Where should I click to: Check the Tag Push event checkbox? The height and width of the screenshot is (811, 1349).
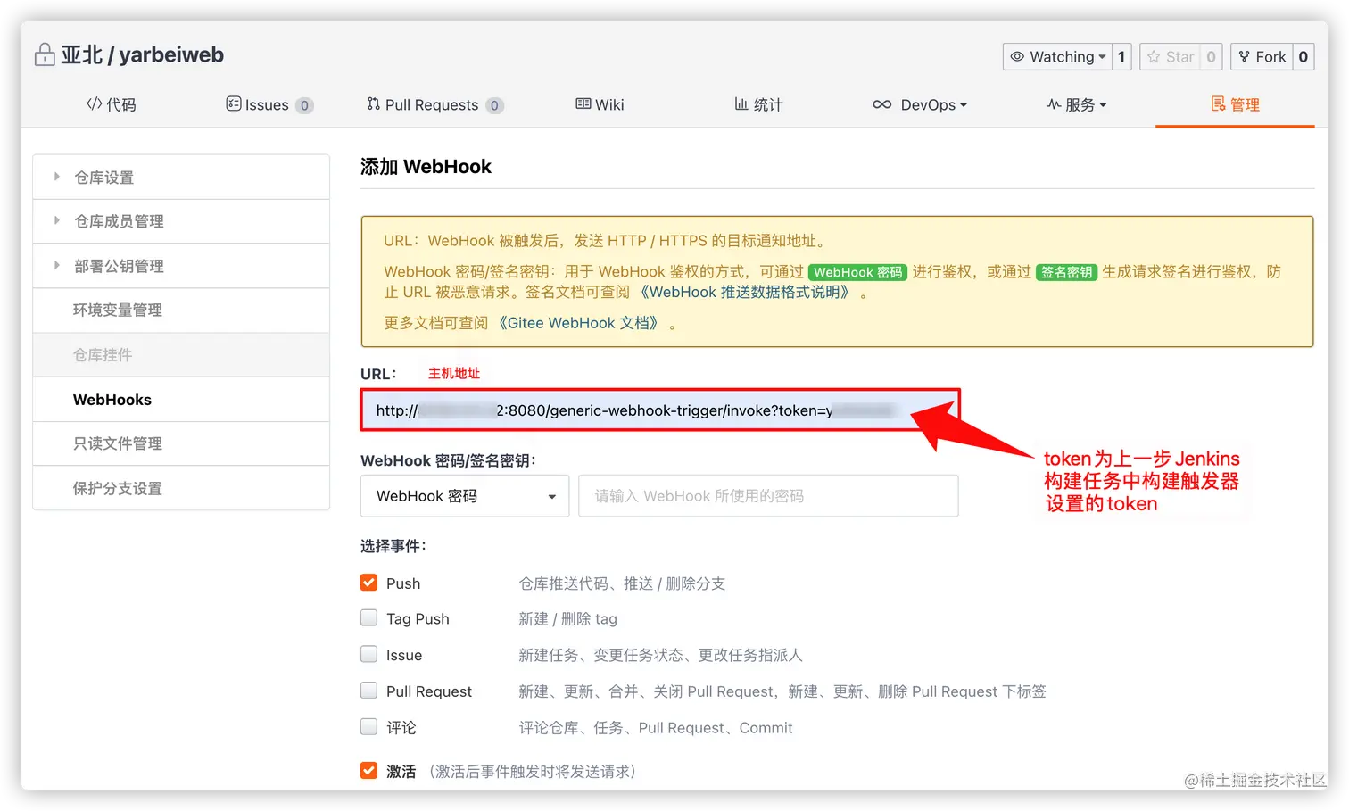[368, 617]
